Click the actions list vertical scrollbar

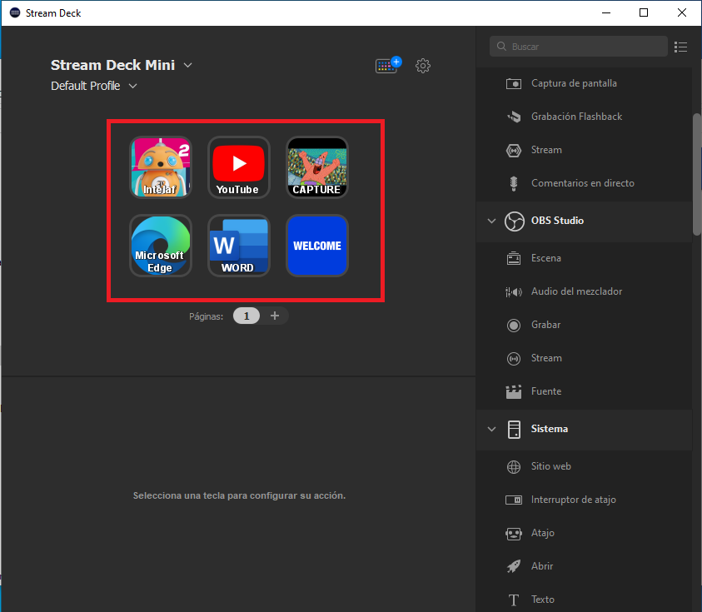tap(696, 175)
